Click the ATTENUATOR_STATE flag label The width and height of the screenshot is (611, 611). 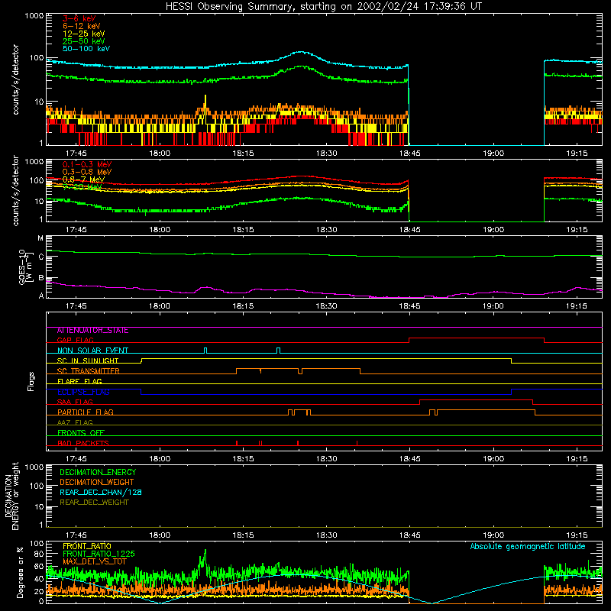92,331
